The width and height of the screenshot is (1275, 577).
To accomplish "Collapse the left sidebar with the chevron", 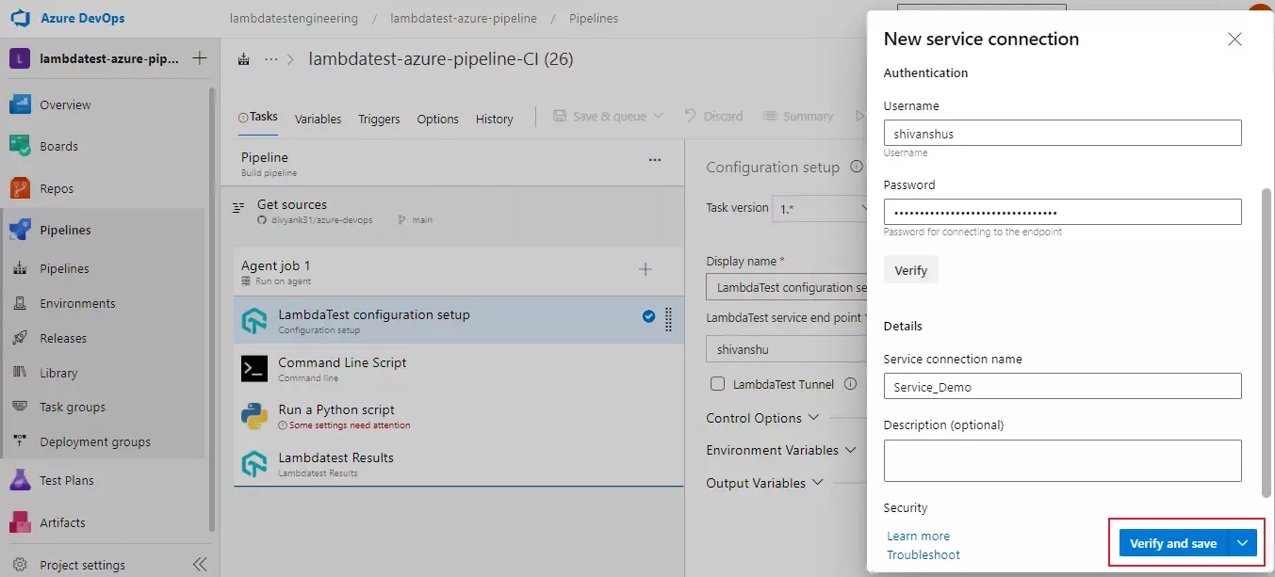I will click(199, 564).
